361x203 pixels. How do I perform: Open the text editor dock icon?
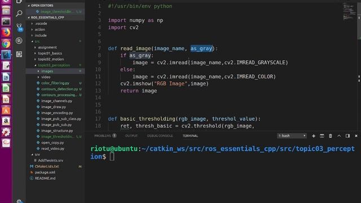coord(6,66)
